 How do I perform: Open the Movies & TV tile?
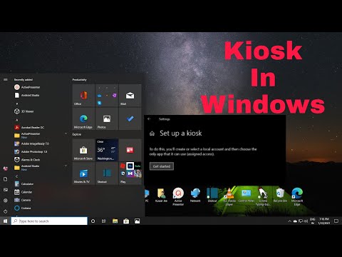tap(83, 173)
